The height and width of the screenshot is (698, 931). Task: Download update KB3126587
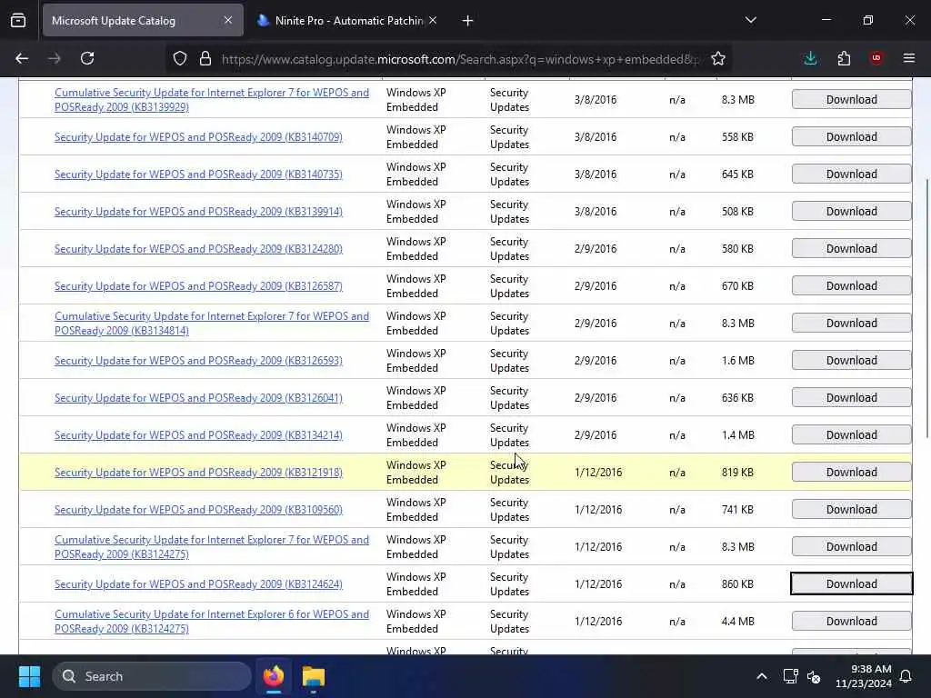(x=851, y=286)
